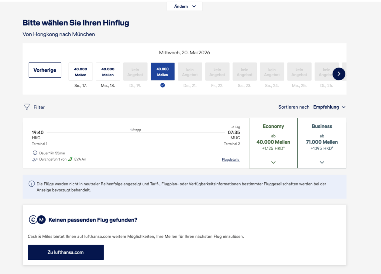Click the 07:35 arrival time
This screenshot has height=274, width=381.
tap(234, 132)
